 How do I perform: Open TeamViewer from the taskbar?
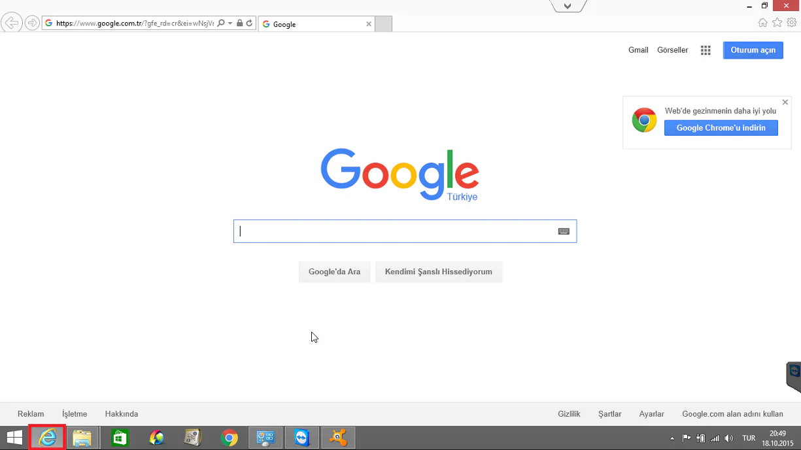tap(301, 438)
